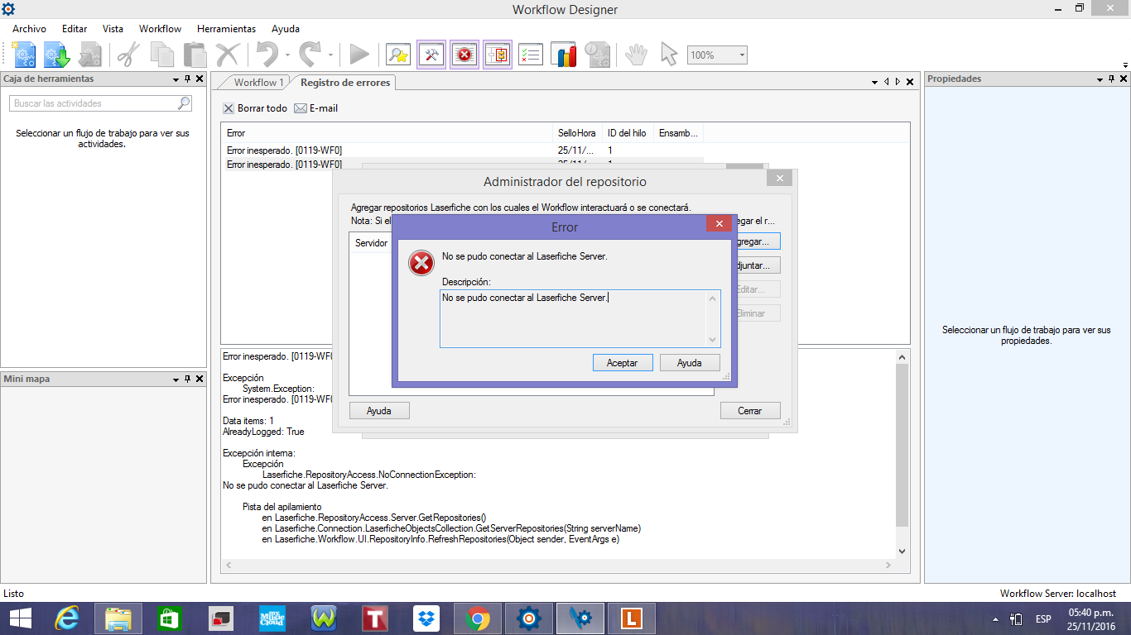Click the Borrar todo X icon
This screenshot has width=1131, height=635.
(x=229, y=108)
